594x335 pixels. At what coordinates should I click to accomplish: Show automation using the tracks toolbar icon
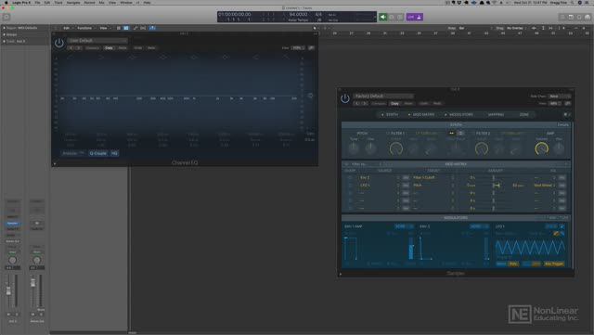click(136, 28)
